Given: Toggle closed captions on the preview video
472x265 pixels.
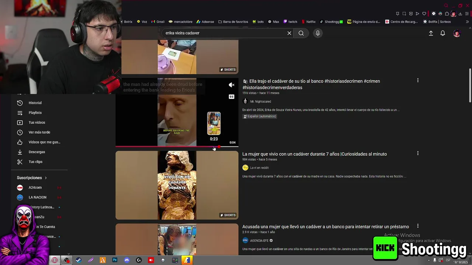Looking at the screenshot, I should click(232, 97).
